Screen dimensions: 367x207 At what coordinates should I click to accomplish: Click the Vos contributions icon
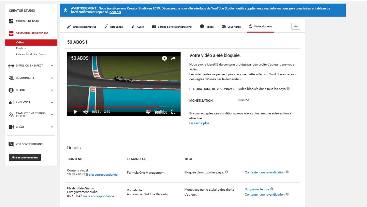click(11, 144)
